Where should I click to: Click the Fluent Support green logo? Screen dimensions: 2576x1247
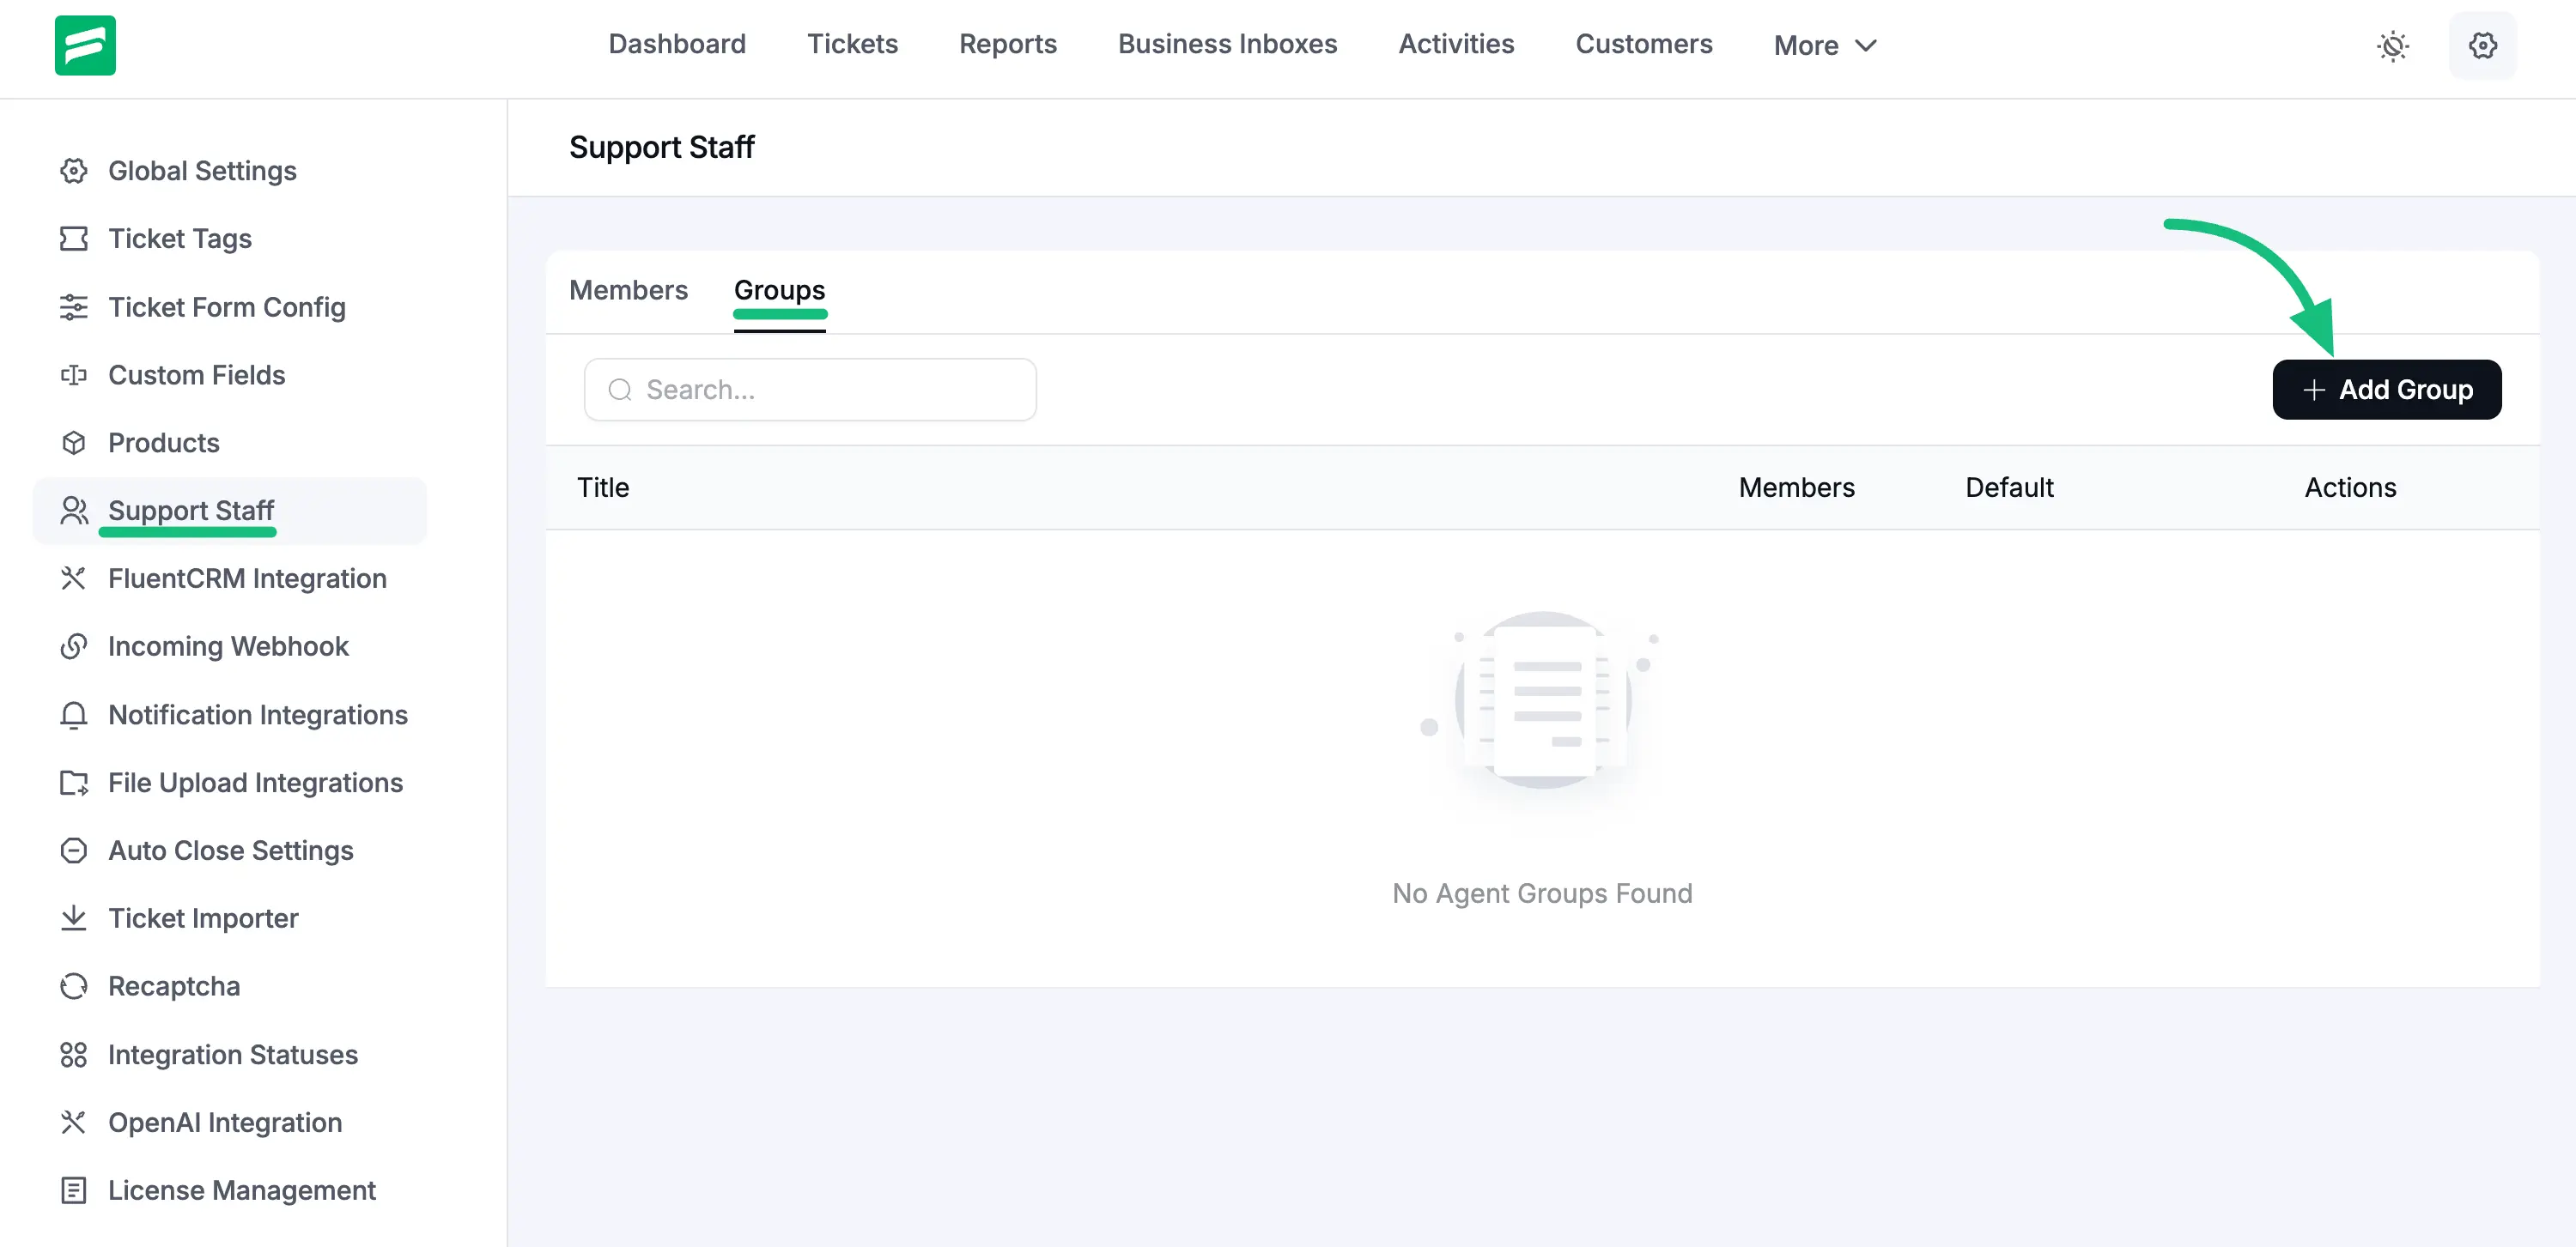(85, 45)
